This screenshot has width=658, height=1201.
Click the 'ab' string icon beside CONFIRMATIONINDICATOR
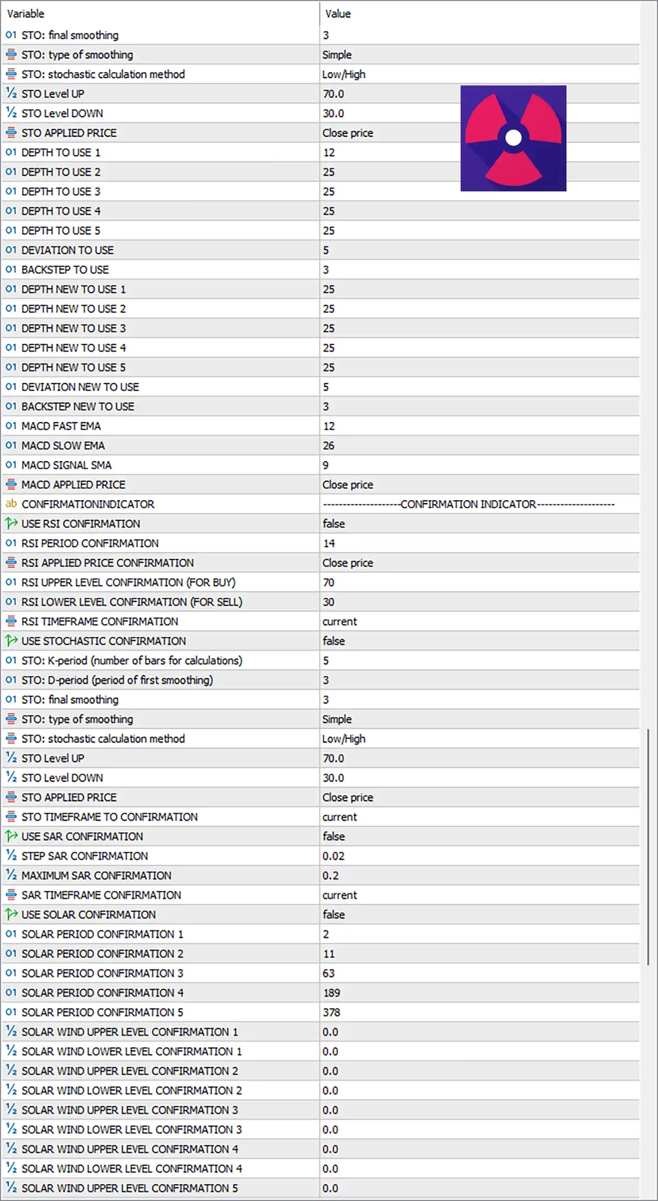11,504
